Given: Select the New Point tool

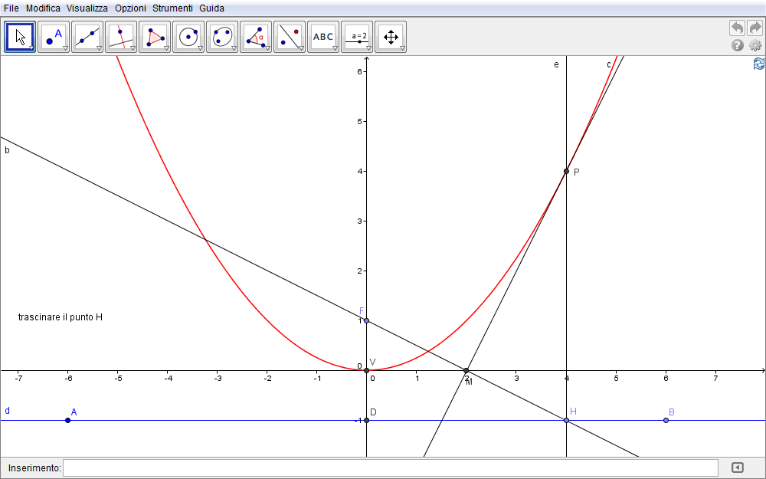Looking at the screenshot, I should coord(54,37).
